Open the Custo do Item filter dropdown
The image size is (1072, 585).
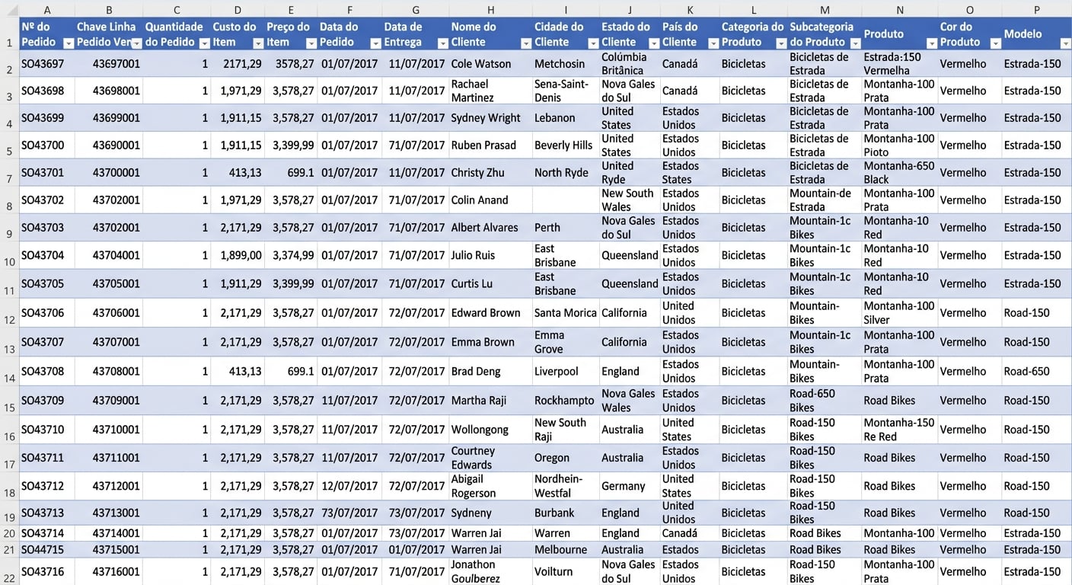point(257,43)
